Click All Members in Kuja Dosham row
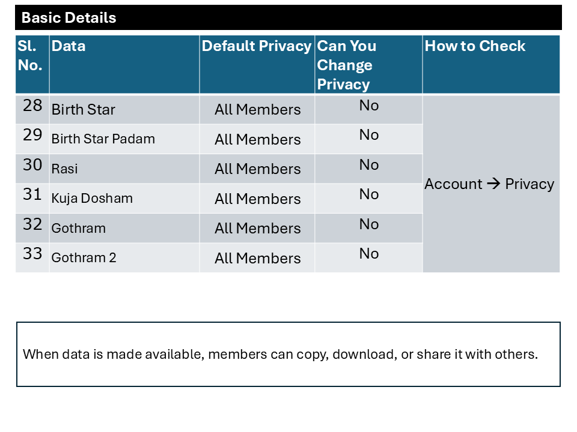 click(x=258, y=199)
